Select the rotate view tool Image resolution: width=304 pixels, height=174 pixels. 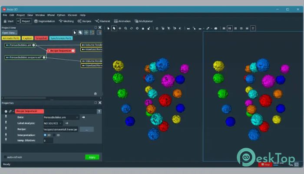pyautogui.click(x=132, y=28)
